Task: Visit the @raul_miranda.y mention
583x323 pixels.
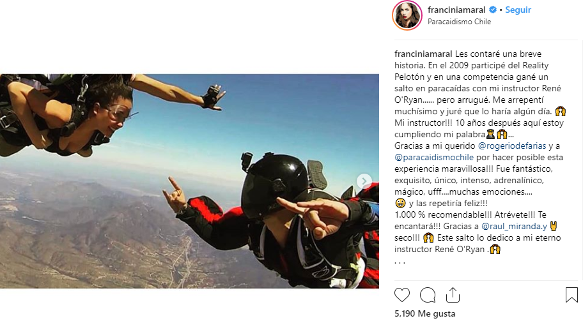Action: [x=514, y=226]
